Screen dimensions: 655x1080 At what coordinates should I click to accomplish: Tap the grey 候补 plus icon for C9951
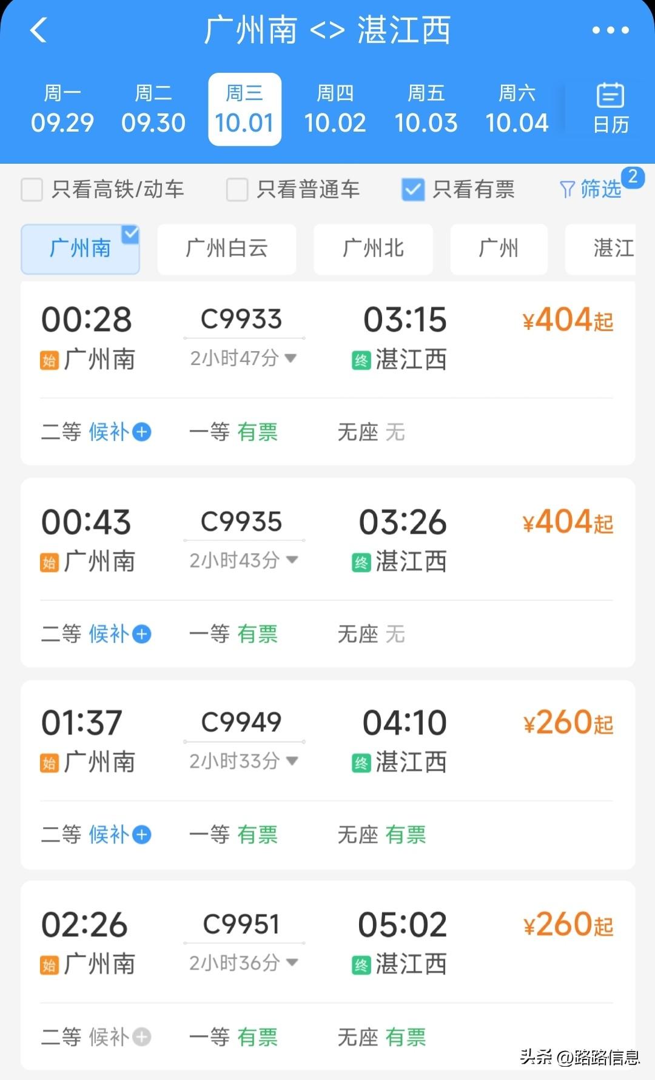pyautogui.click(x=142, y=1037)
